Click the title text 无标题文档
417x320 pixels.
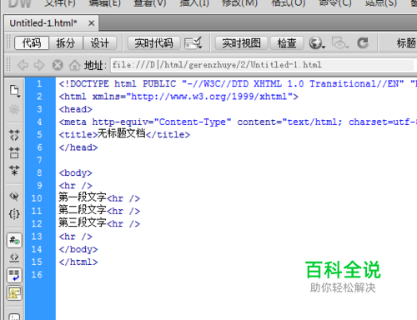[x=122, y=133]
